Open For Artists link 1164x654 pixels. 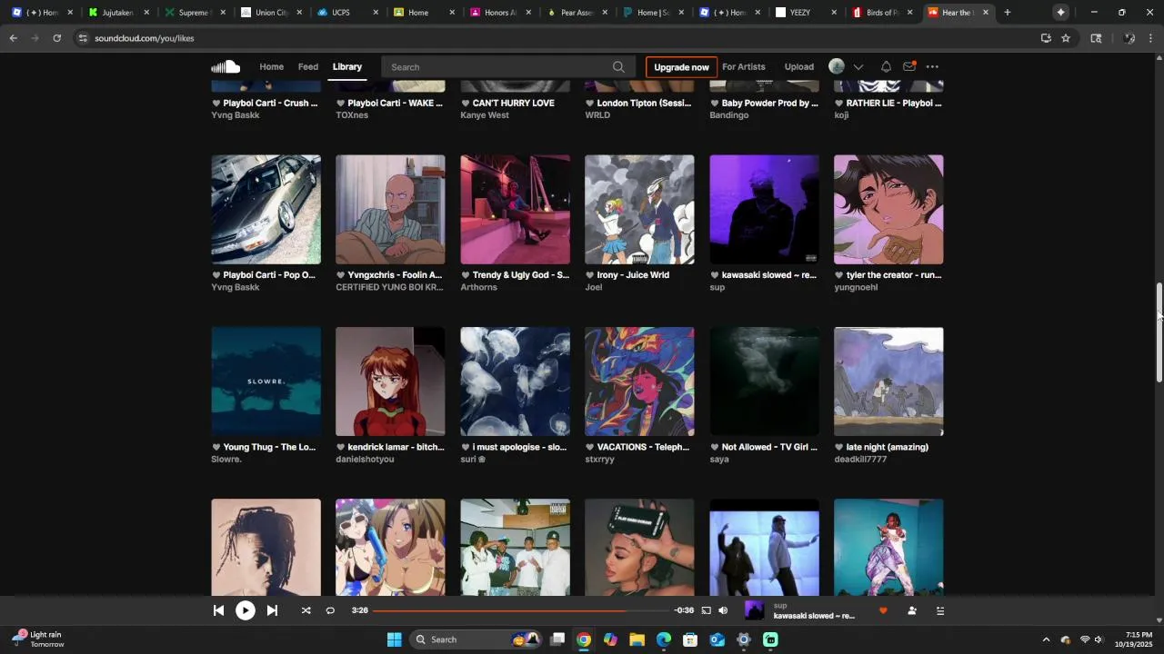[x=744, y=67]
